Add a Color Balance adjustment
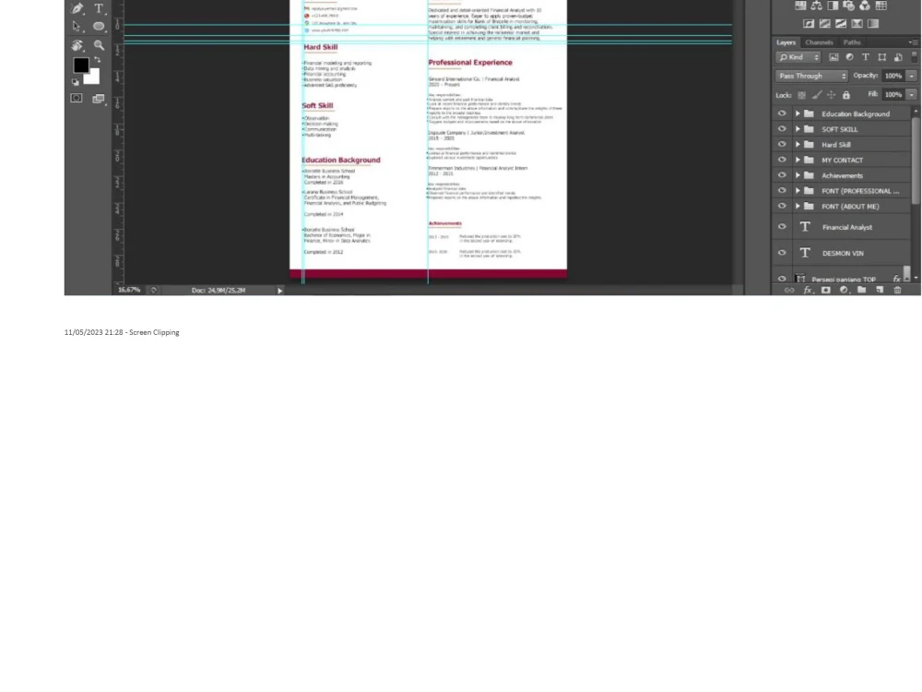 817,6
